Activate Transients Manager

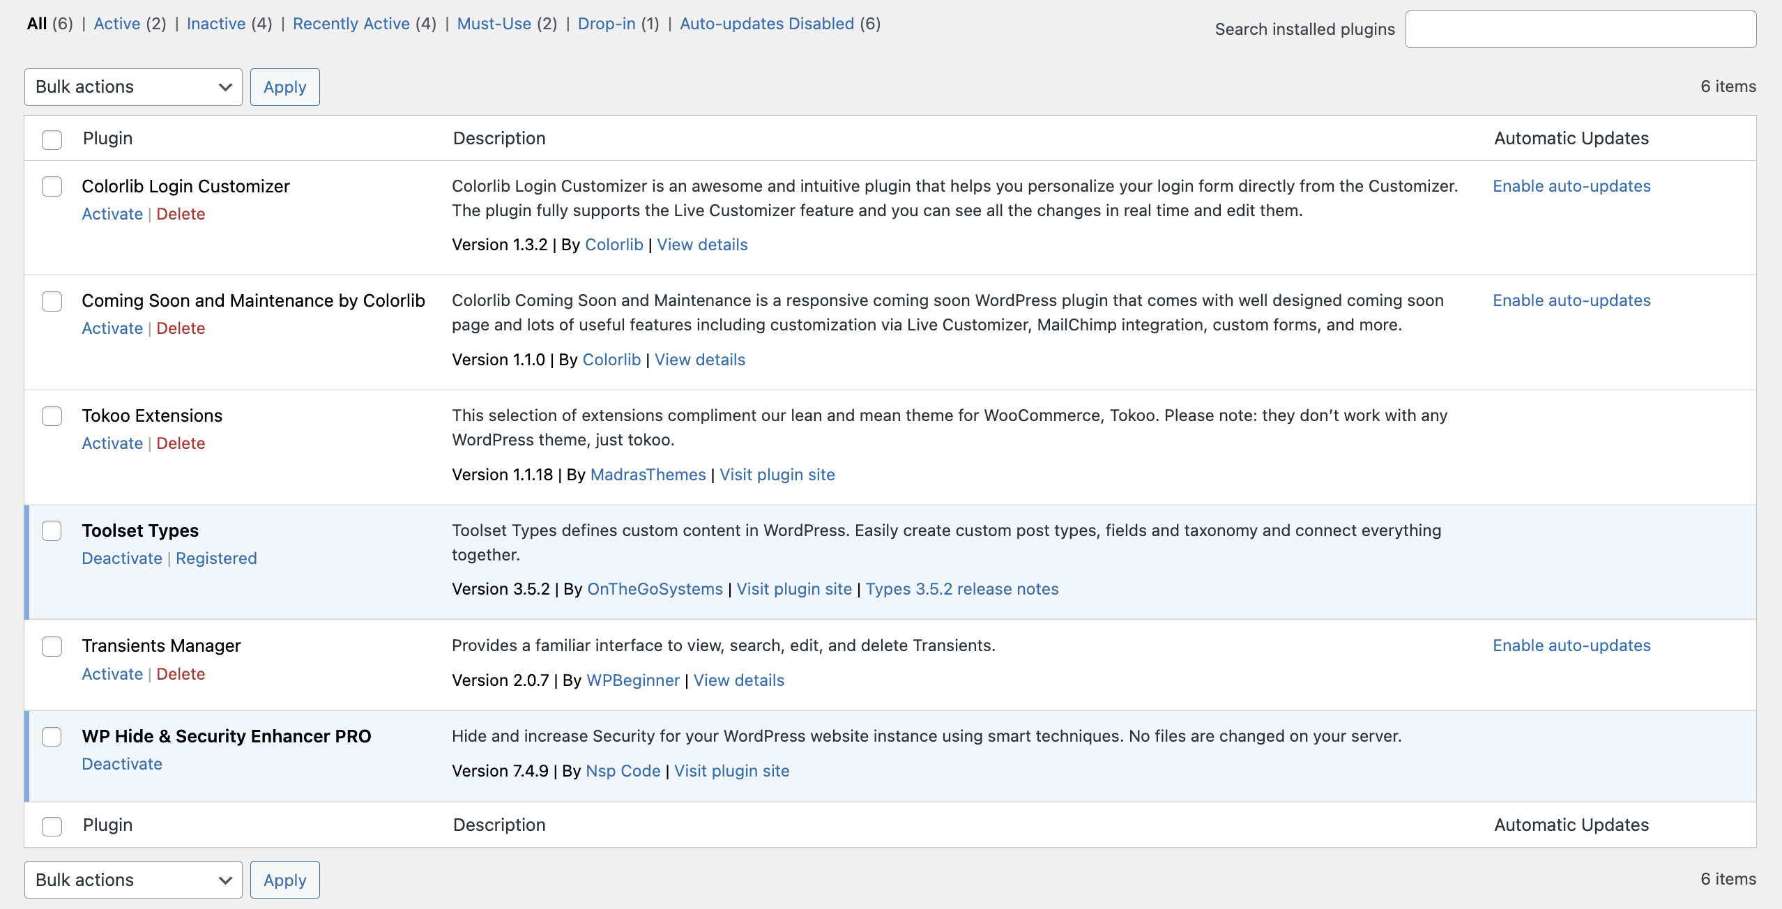(x=112, y=674)
